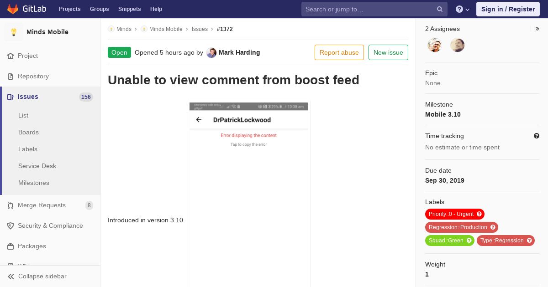Click the Issues sidebar icon
Viewport: 548px width, 287px height.
[x=11, y=97]
